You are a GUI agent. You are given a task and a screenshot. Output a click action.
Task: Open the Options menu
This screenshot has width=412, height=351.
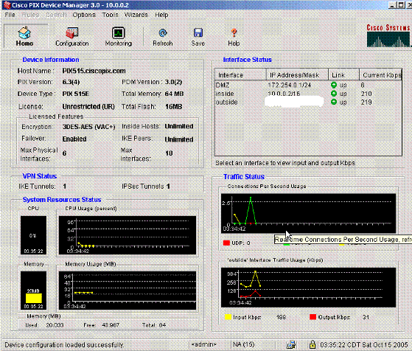[84, 15]
